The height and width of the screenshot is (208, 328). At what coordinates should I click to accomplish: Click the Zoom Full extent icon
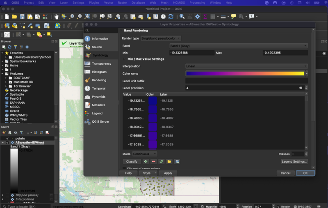pyautogui.click(x=87, y=17)
